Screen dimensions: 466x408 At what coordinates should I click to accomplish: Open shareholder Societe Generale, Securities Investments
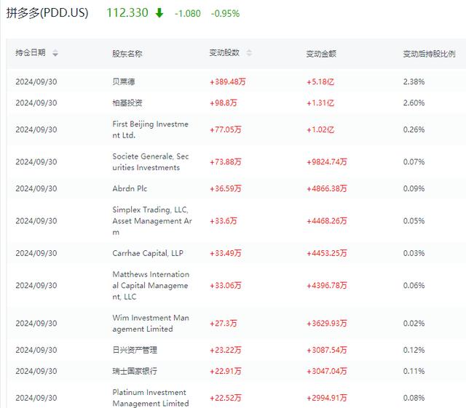[151, 162]
